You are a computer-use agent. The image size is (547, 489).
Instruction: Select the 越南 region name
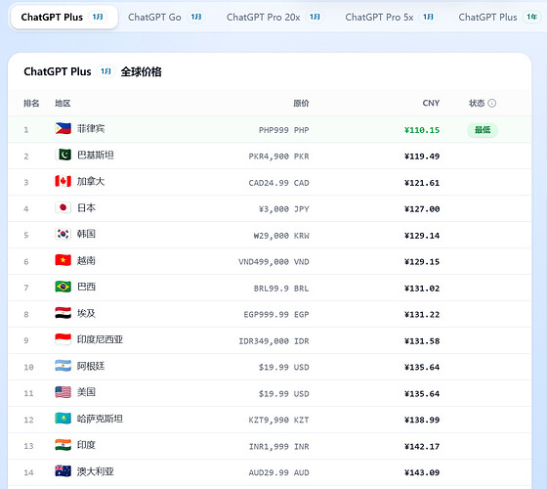[86, 260]
